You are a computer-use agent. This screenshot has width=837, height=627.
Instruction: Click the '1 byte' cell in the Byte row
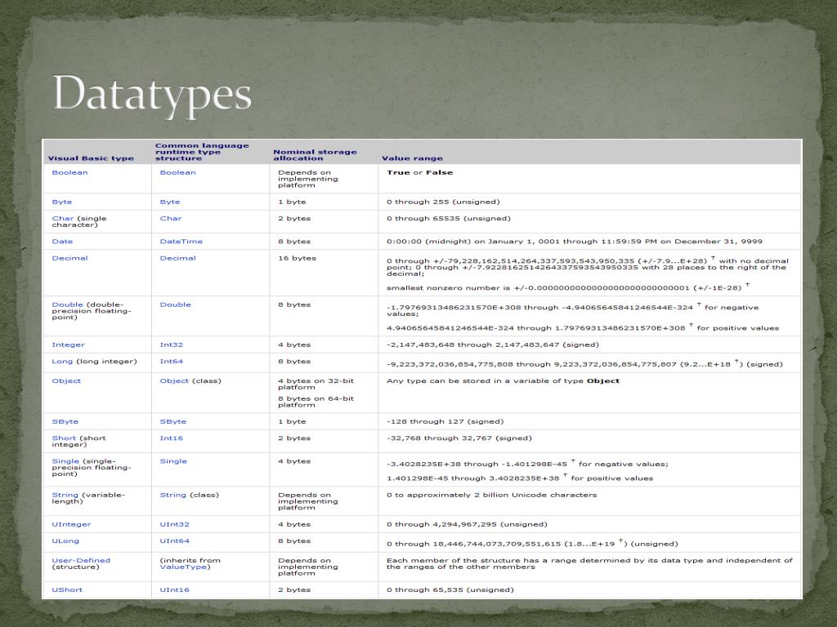pos(292,202)
